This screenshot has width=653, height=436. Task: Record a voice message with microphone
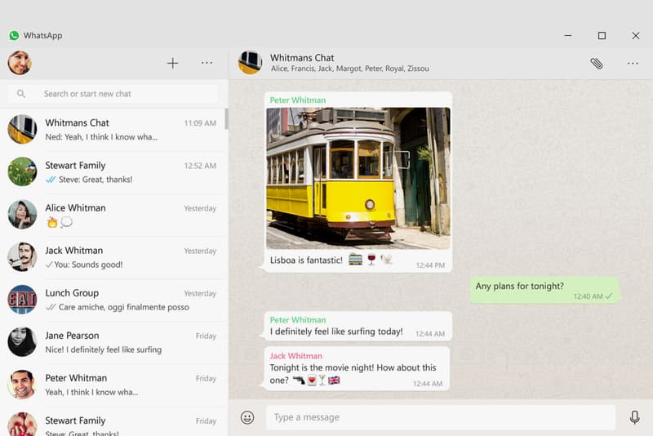634,417
